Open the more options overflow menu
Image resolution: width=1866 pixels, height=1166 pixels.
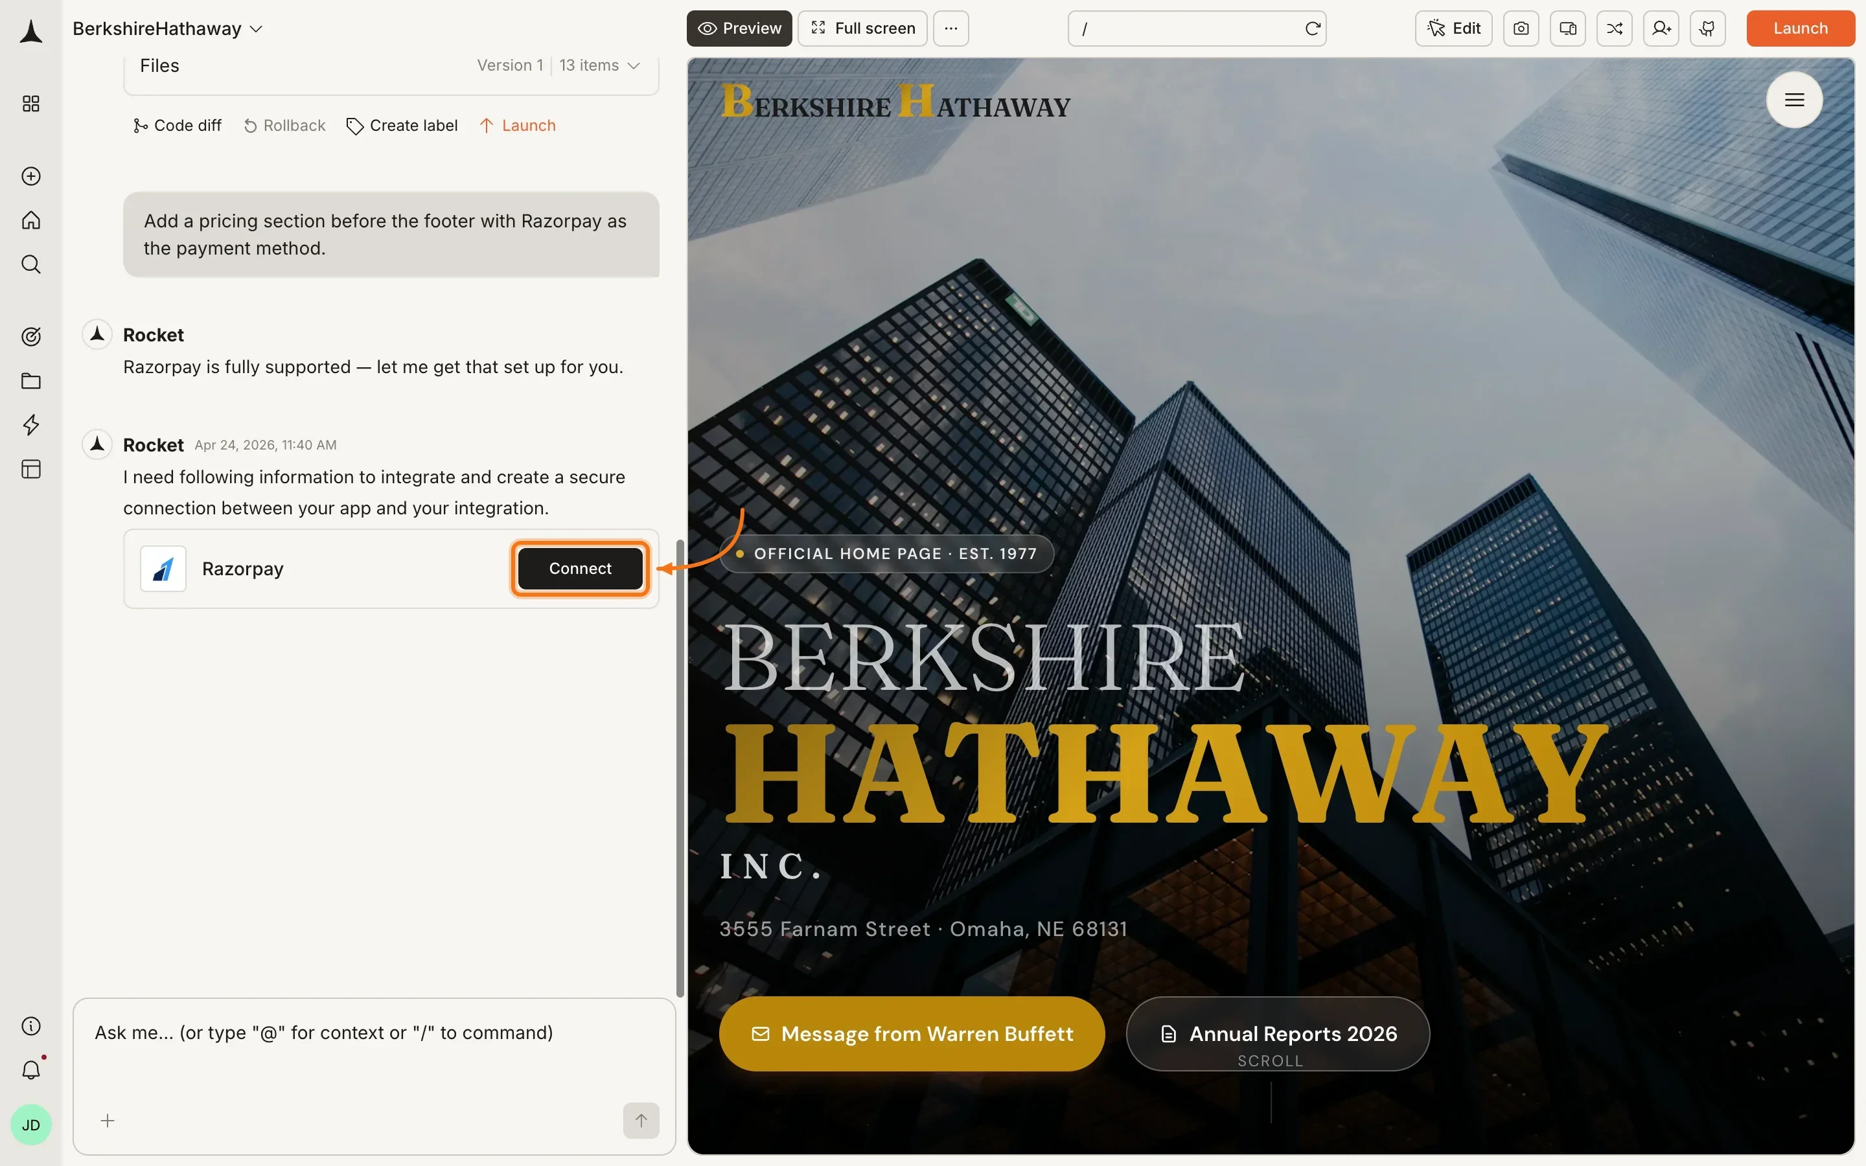tap(950, 28)
